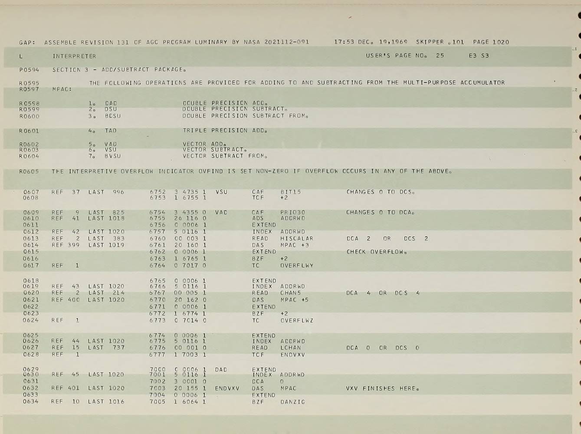Select the 'VSU' label at address 6752
The height and width of the screenshot is (434, 581).
pos(221,192)
